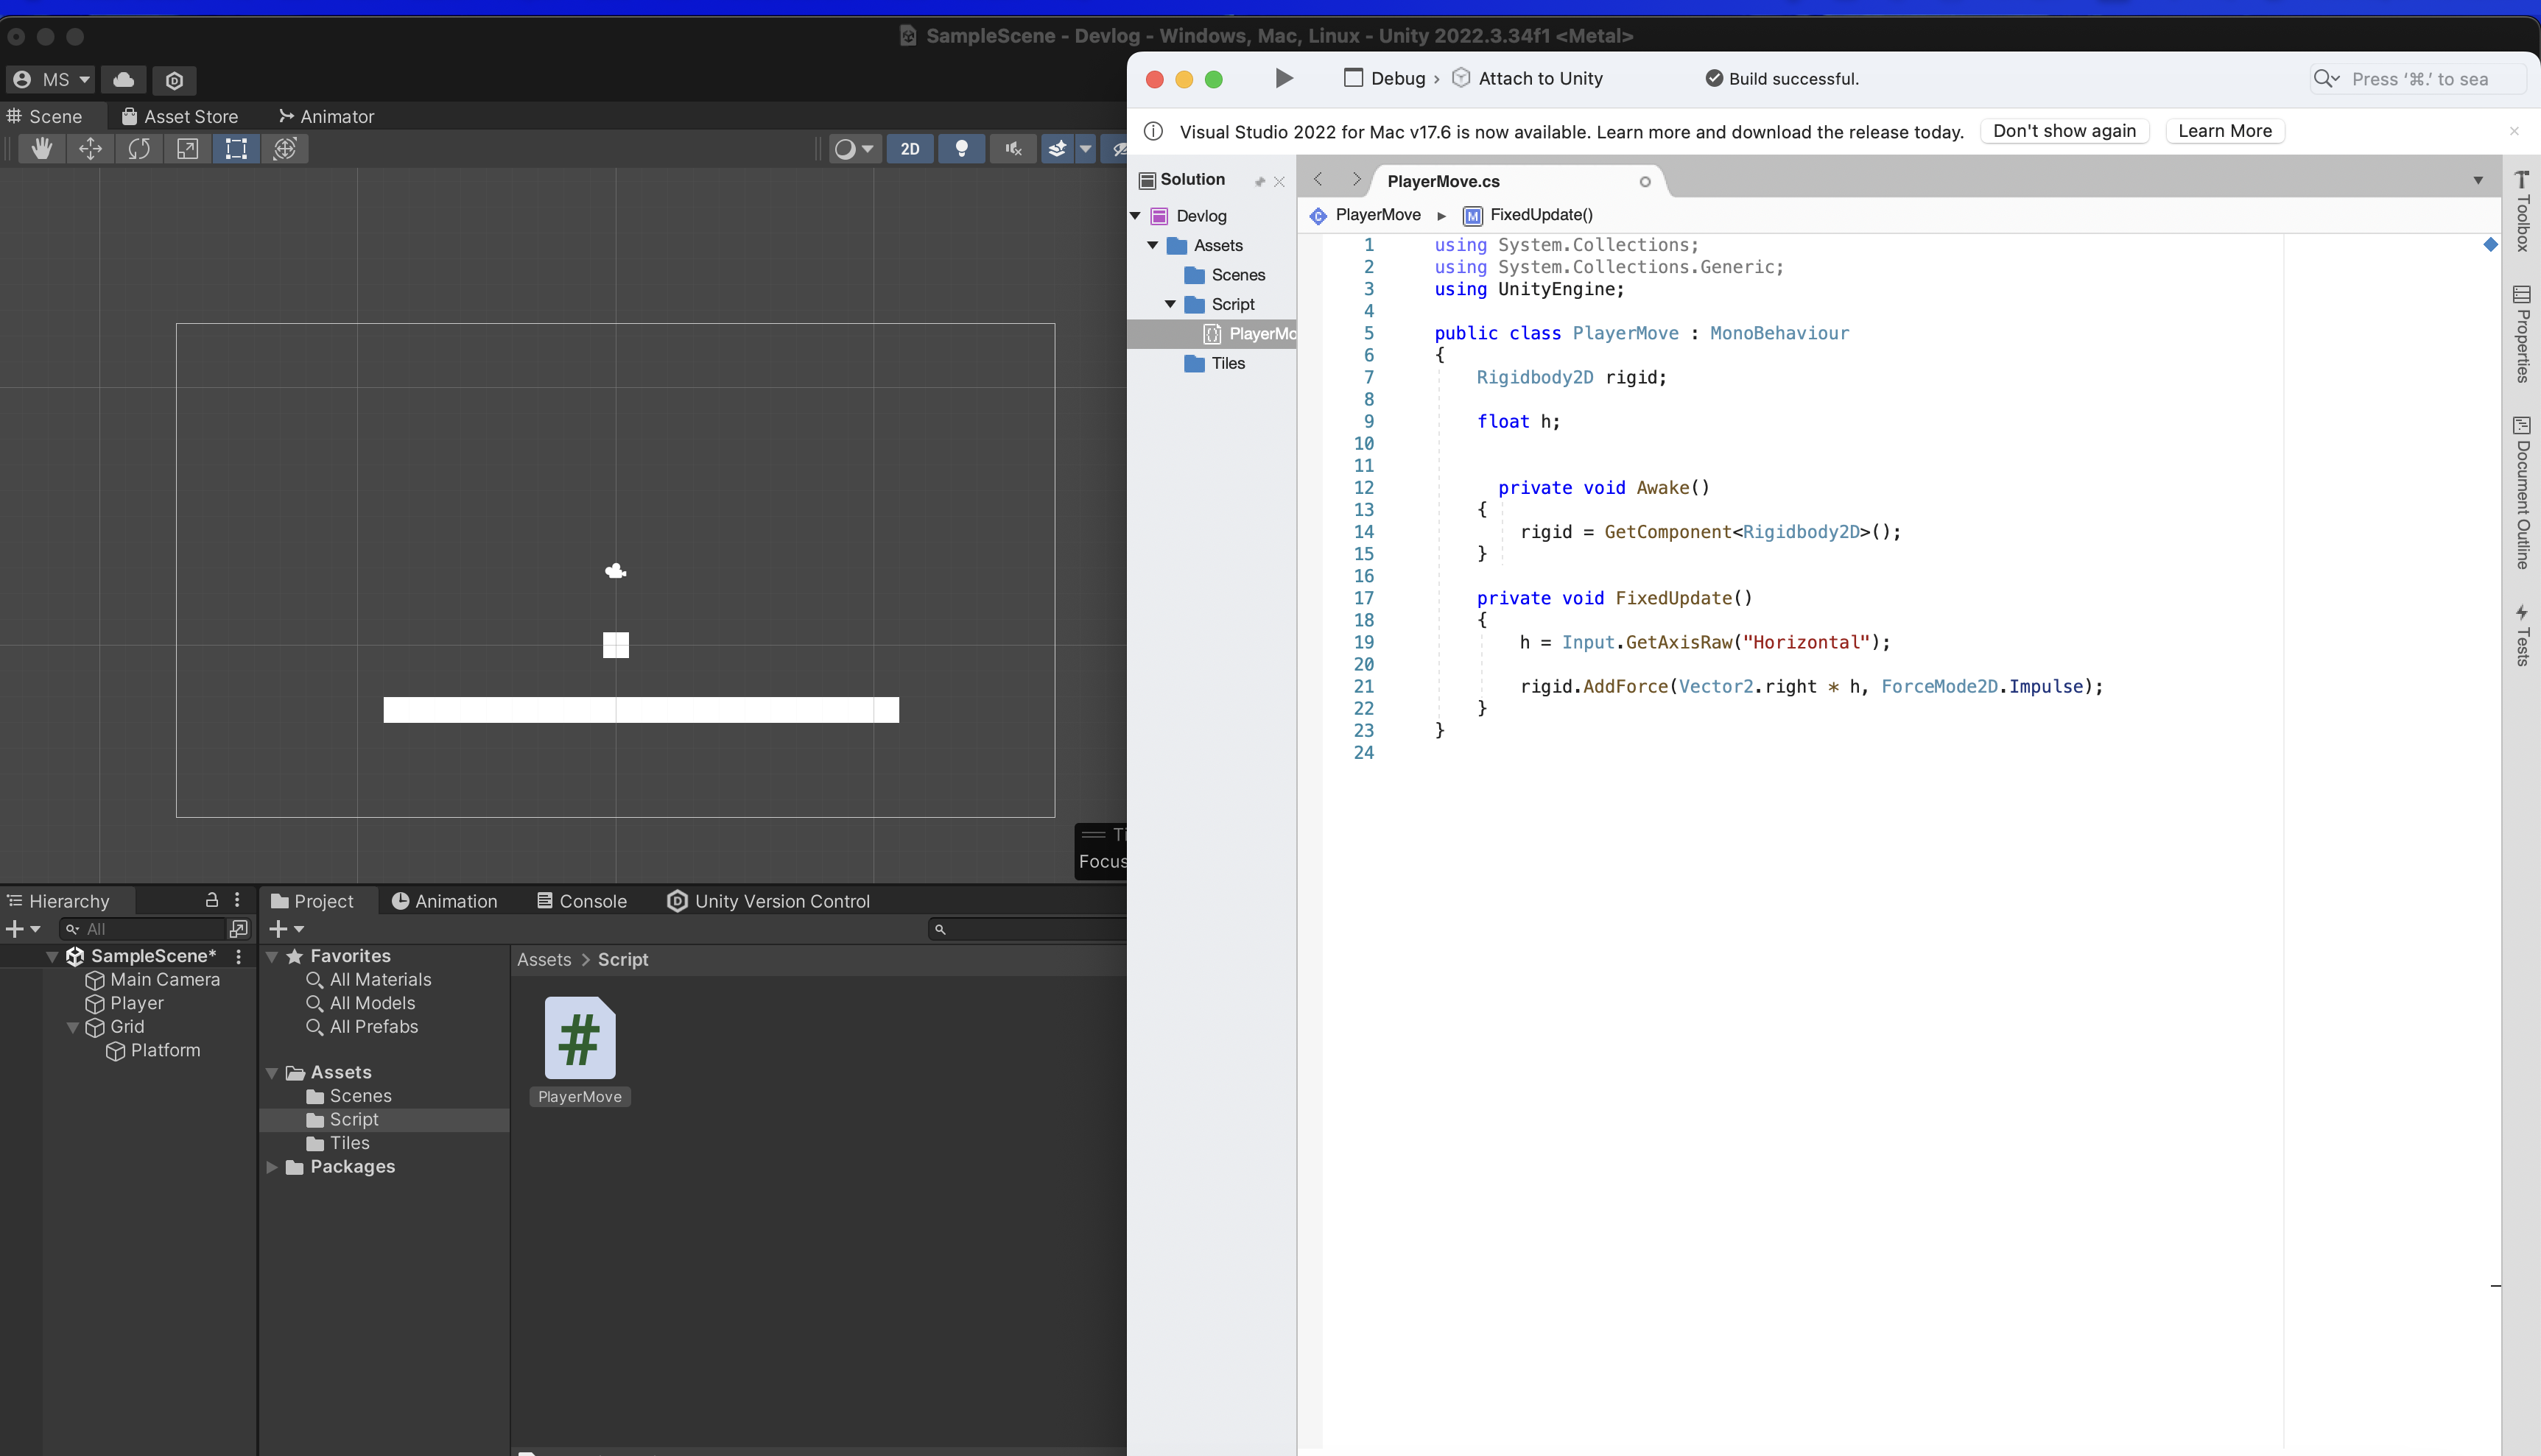Collapse the Grid object in Hierarchy

coord(72,1027)
